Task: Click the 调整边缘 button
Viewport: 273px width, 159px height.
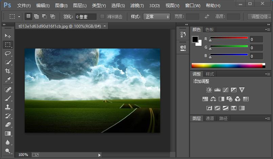Action: coord(260,17)
